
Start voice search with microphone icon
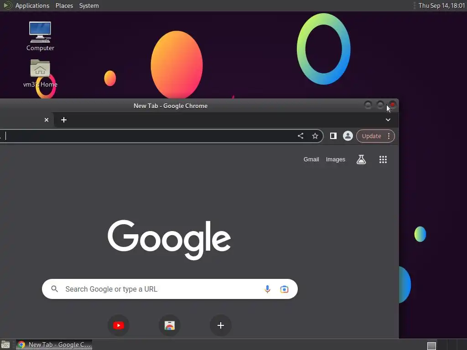coord(267,289)
